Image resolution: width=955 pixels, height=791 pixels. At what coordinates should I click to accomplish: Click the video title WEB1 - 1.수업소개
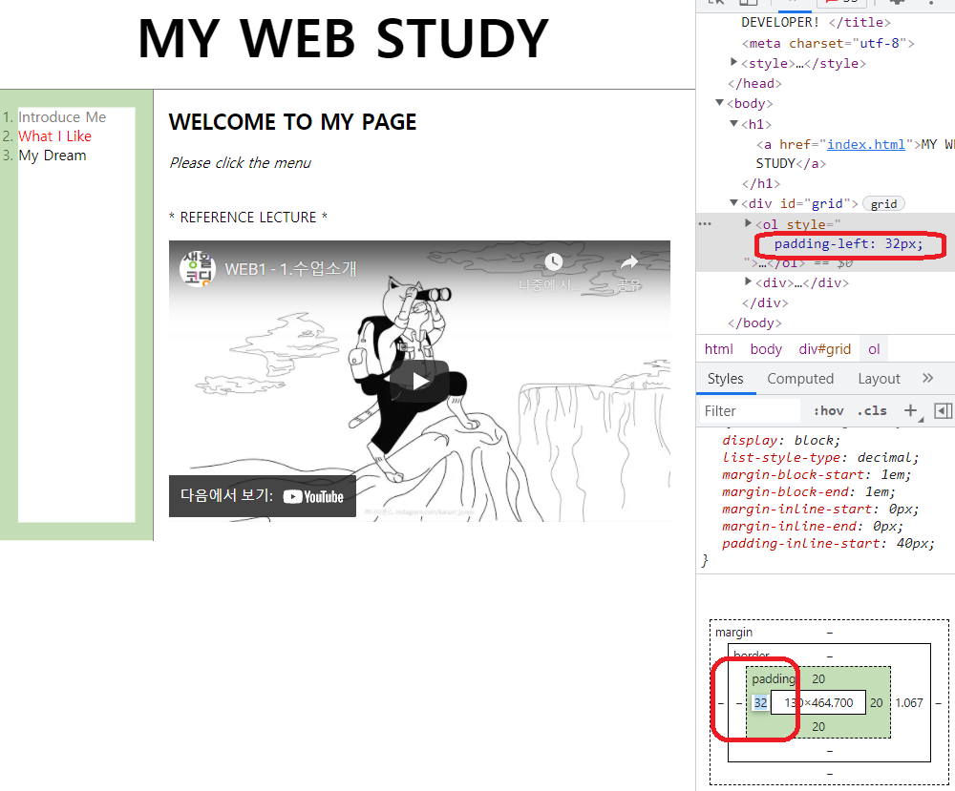[x=290, y=269]
